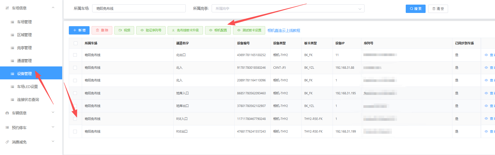Click the CXNT-JFJ device type cell
Viewport: 495px width, 155px height.
[280, 68]
